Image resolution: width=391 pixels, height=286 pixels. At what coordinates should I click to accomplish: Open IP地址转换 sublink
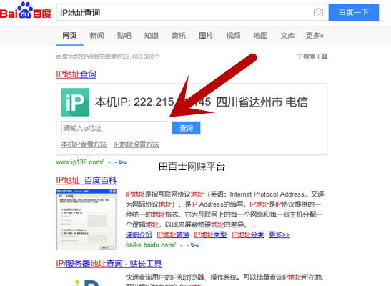pyautogui.click(x=173, y=235)
